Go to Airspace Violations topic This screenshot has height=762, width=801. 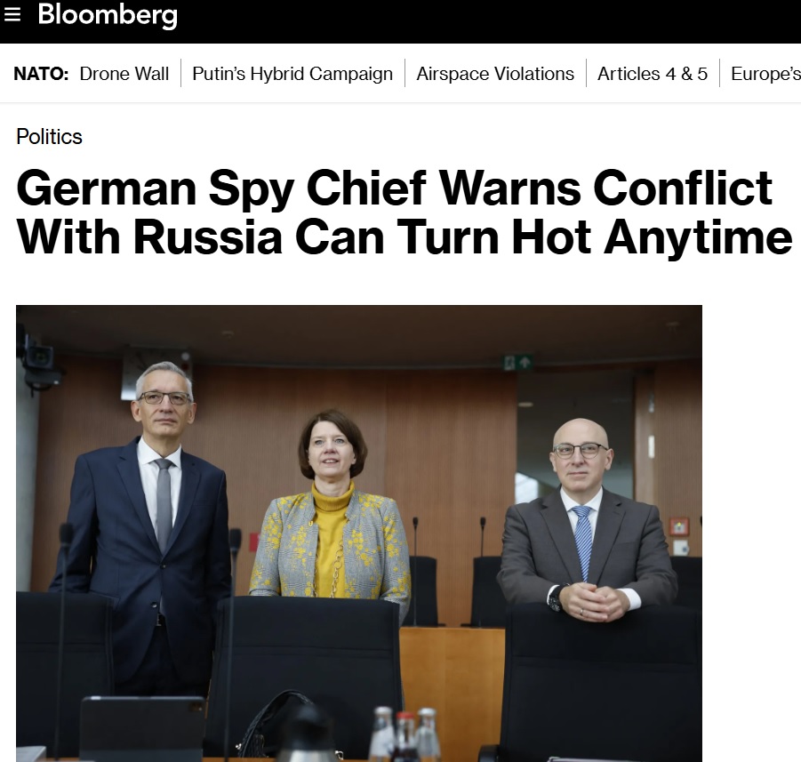click(x=495, y=74)
